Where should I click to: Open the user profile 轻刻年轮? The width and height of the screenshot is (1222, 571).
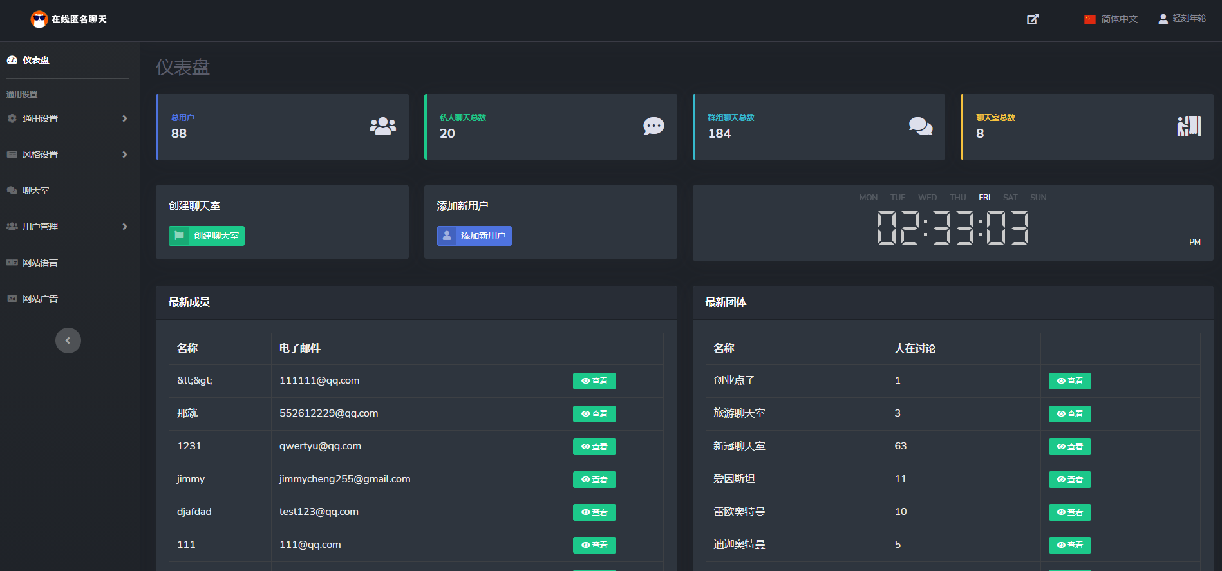1182,19
